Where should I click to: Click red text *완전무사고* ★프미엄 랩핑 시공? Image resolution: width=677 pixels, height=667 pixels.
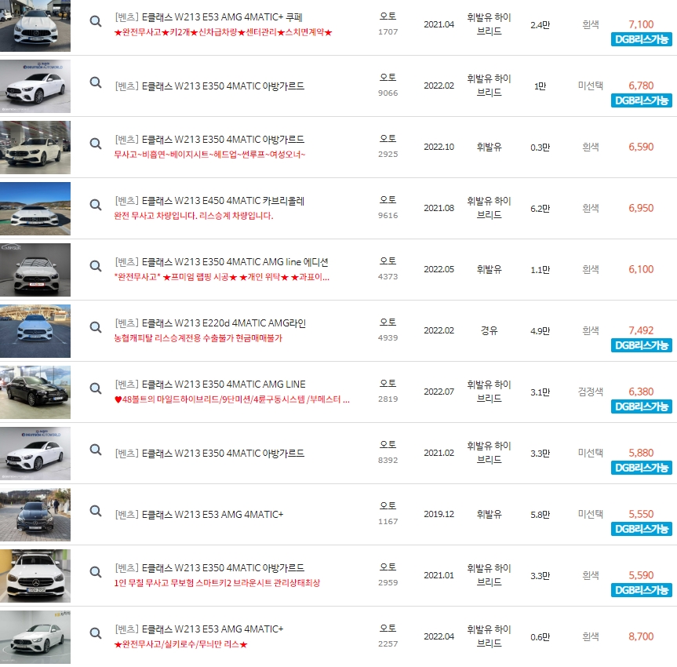click(x=221, y=277)
